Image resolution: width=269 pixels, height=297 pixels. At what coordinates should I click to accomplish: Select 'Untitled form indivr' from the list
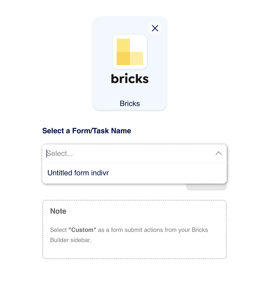(x=78, y=173)
